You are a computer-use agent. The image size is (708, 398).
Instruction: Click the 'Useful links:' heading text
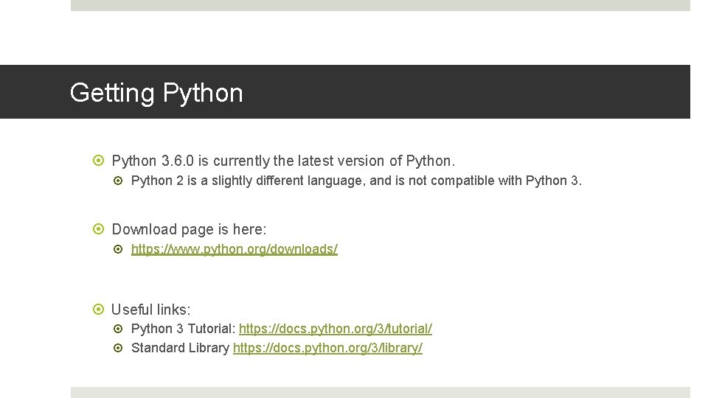(150, 310)
